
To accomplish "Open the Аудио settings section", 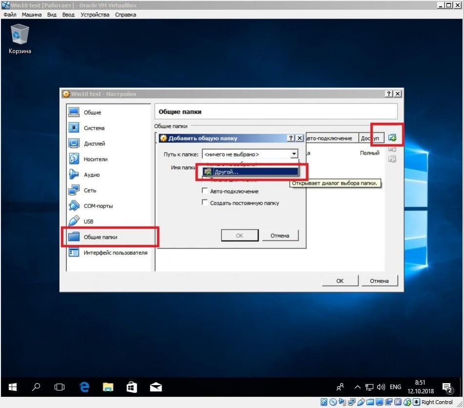I will pyautogui.click(x=109, y=175).
